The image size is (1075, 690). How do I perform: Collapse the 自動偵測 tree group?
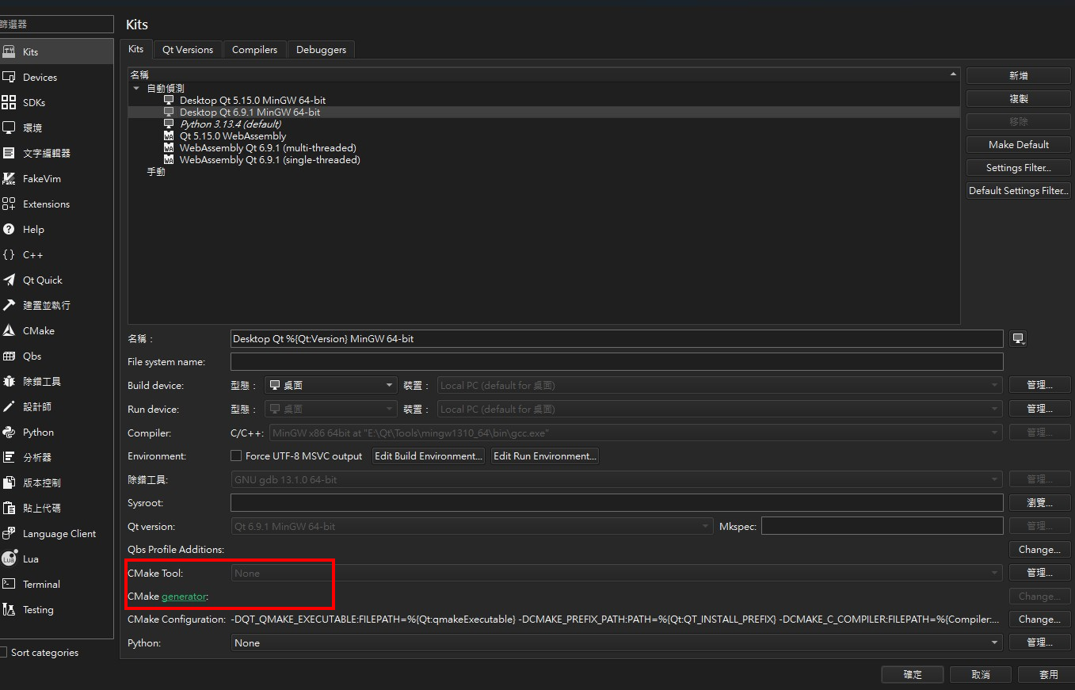click(x=136, y=89)
